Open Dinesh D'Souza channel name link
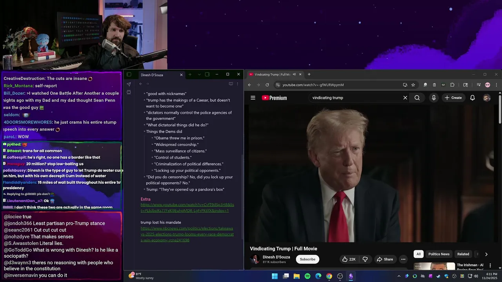The width and height of the screenshot is (502, 282). (276, 257)
